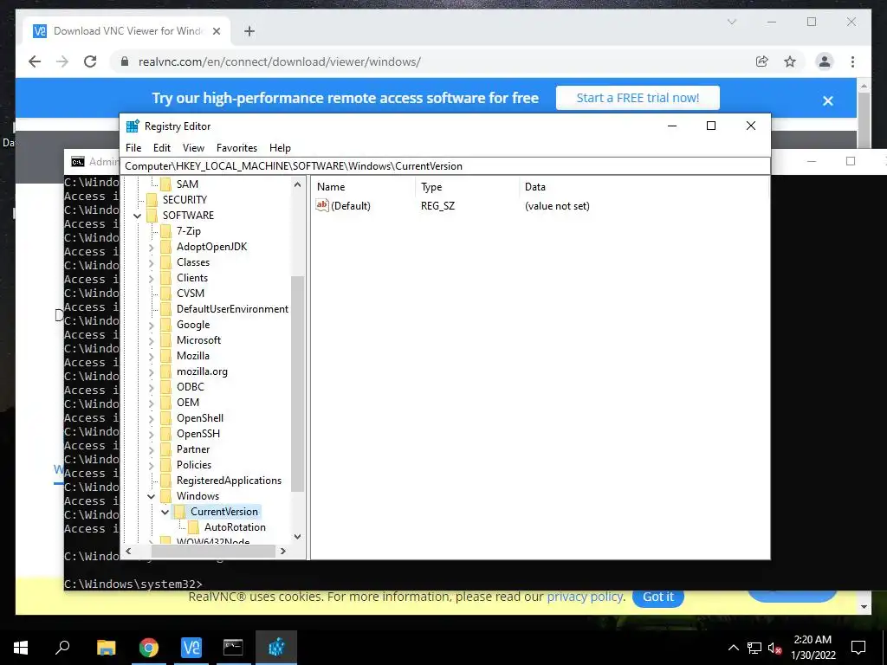The width and height of the screenshot is (887, 665).
Task: Click the Registry Editor title bar icon
Action: (133, 126)
